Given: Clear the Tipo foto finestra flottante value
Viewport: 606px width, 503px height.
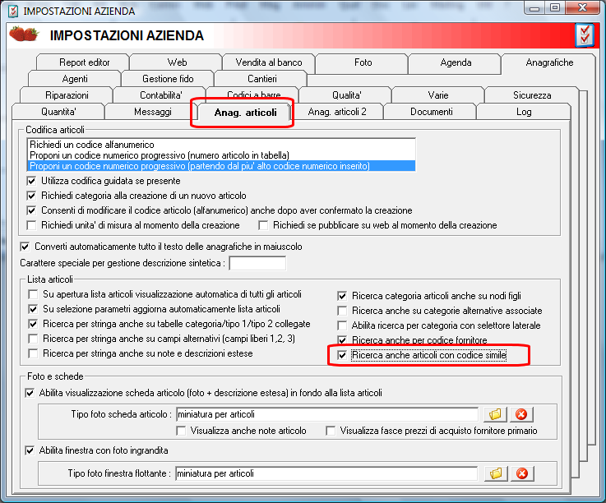Looking at the screenshot, I should coord(522,473).
